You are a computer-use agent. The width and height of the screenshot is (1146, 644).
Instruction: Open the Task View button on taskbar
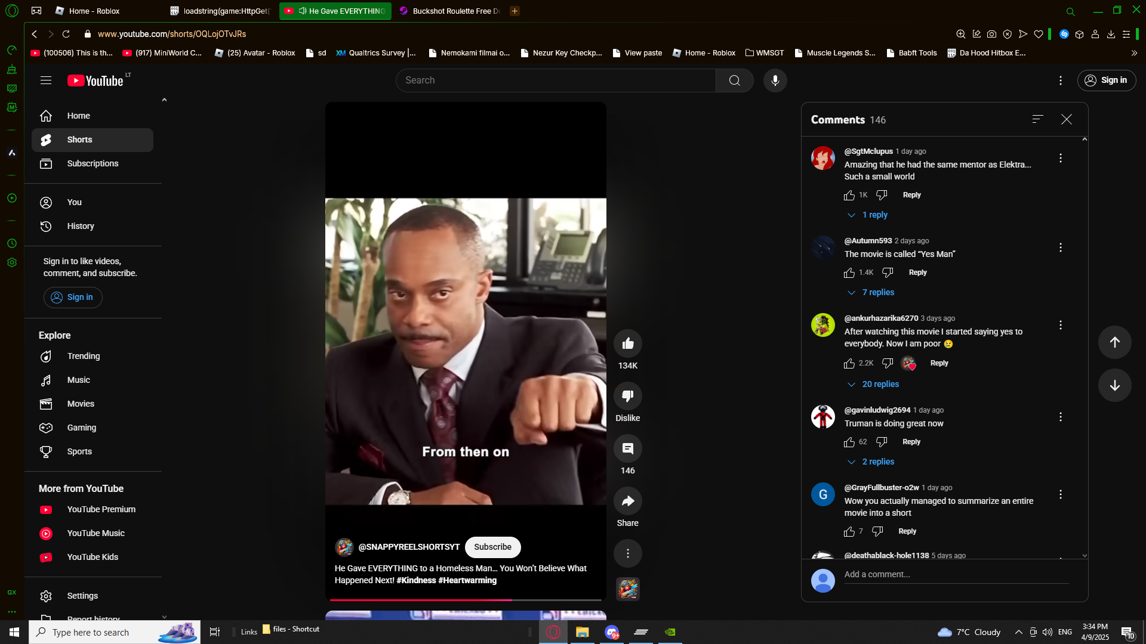pos(215,632)
